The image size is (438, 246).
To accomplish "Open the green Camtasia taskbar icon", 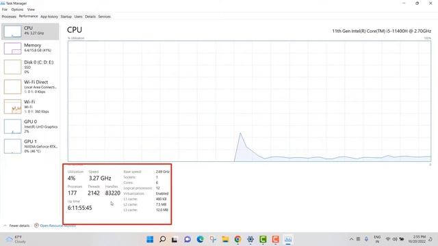I will (x=263, y=239).
